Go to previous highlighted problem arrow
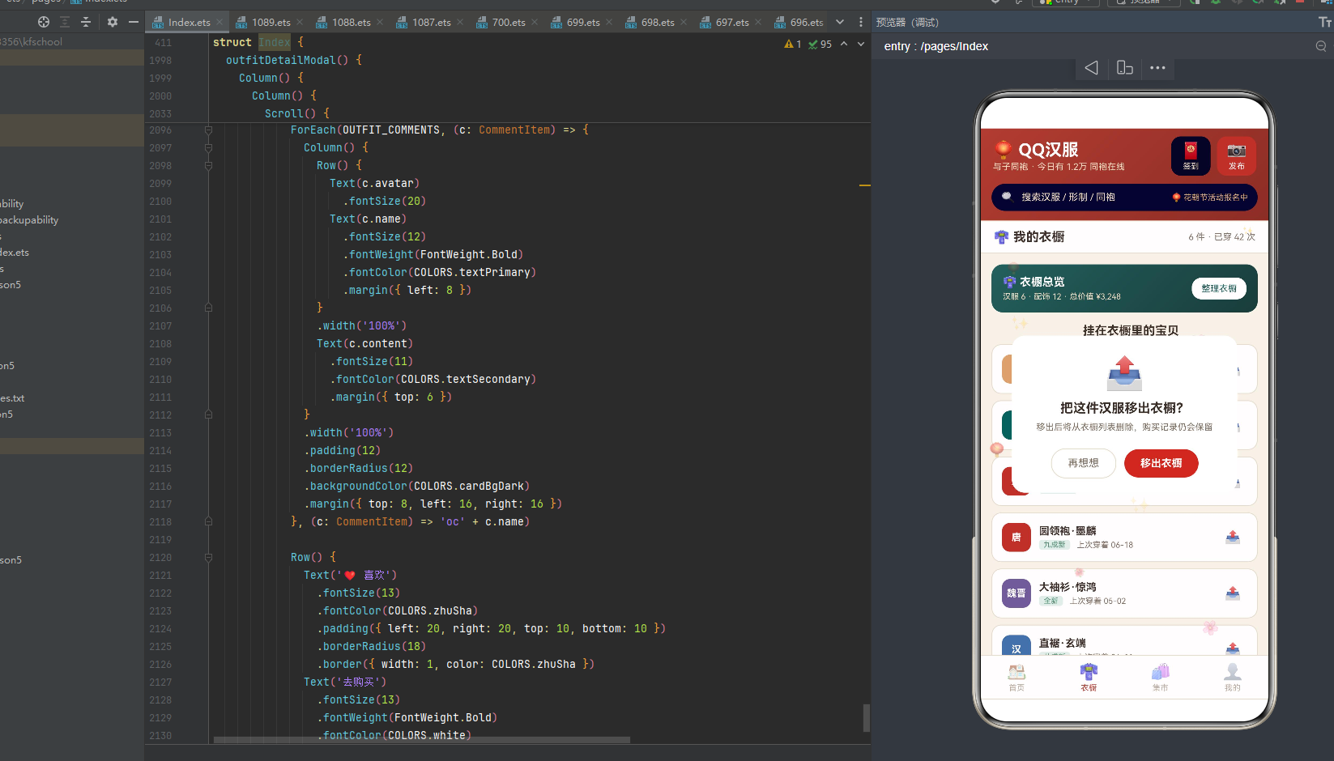 (x=844, y=44)
